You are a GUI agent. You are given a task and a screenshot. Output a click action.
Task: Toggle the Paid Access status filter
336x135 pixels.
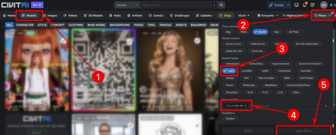(258, 44)
